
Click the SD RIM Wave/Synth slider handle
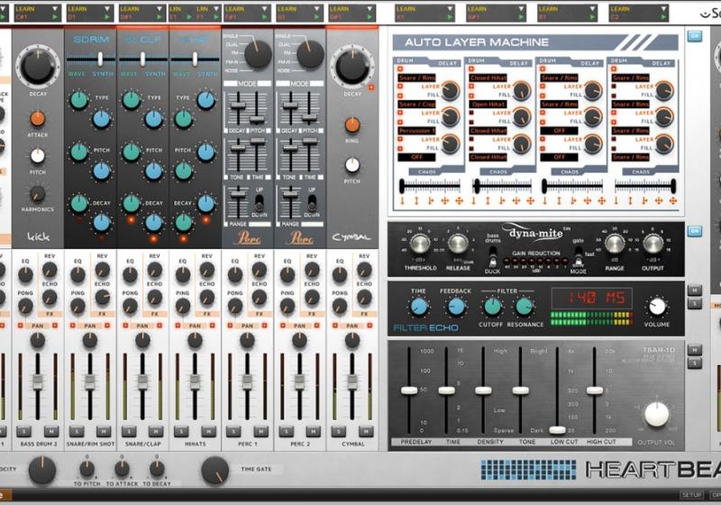point(100,59)
